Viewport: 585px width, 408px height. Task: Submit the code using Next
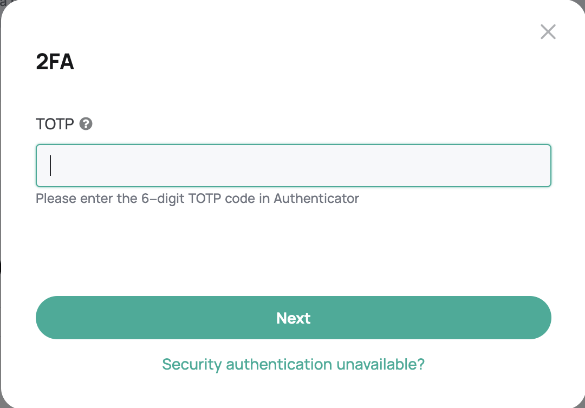[x=293, y=318]
